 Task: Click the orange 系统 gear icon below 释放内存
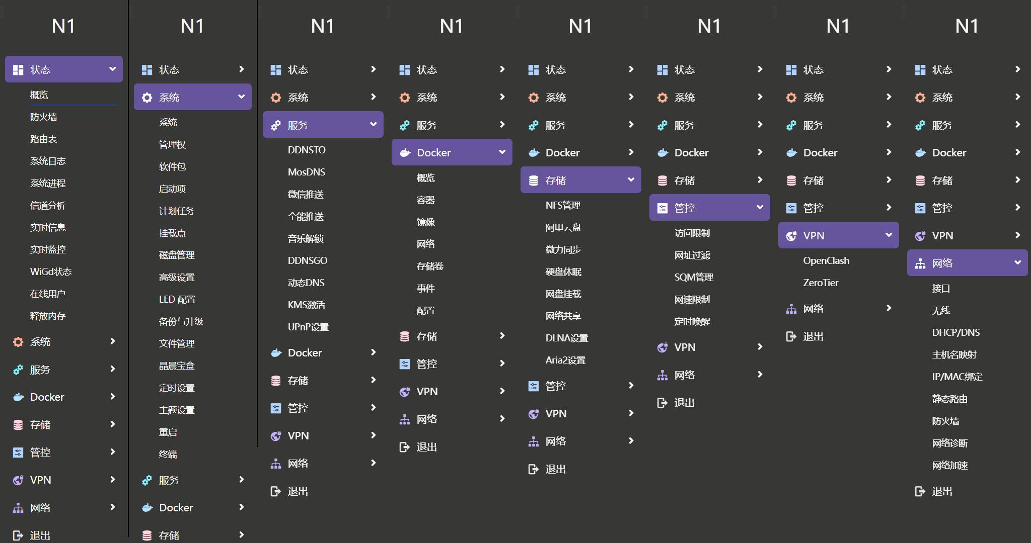pos(18,342)
